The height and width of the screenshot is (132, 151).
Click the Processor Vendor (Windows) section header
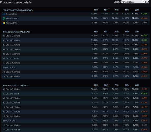(18, 10)
